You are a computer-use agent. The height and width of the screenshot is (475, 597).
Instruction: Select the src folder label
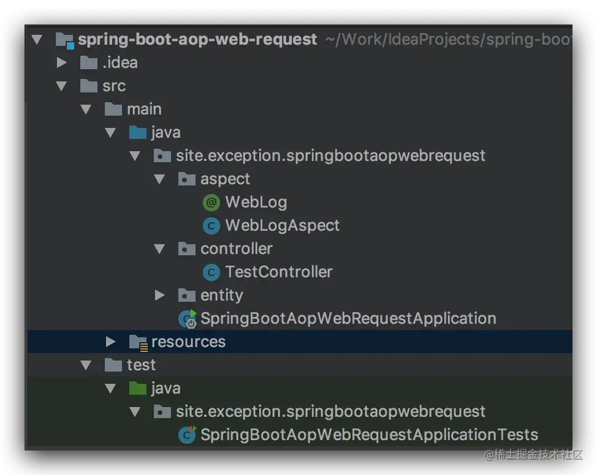pos(114,86)
